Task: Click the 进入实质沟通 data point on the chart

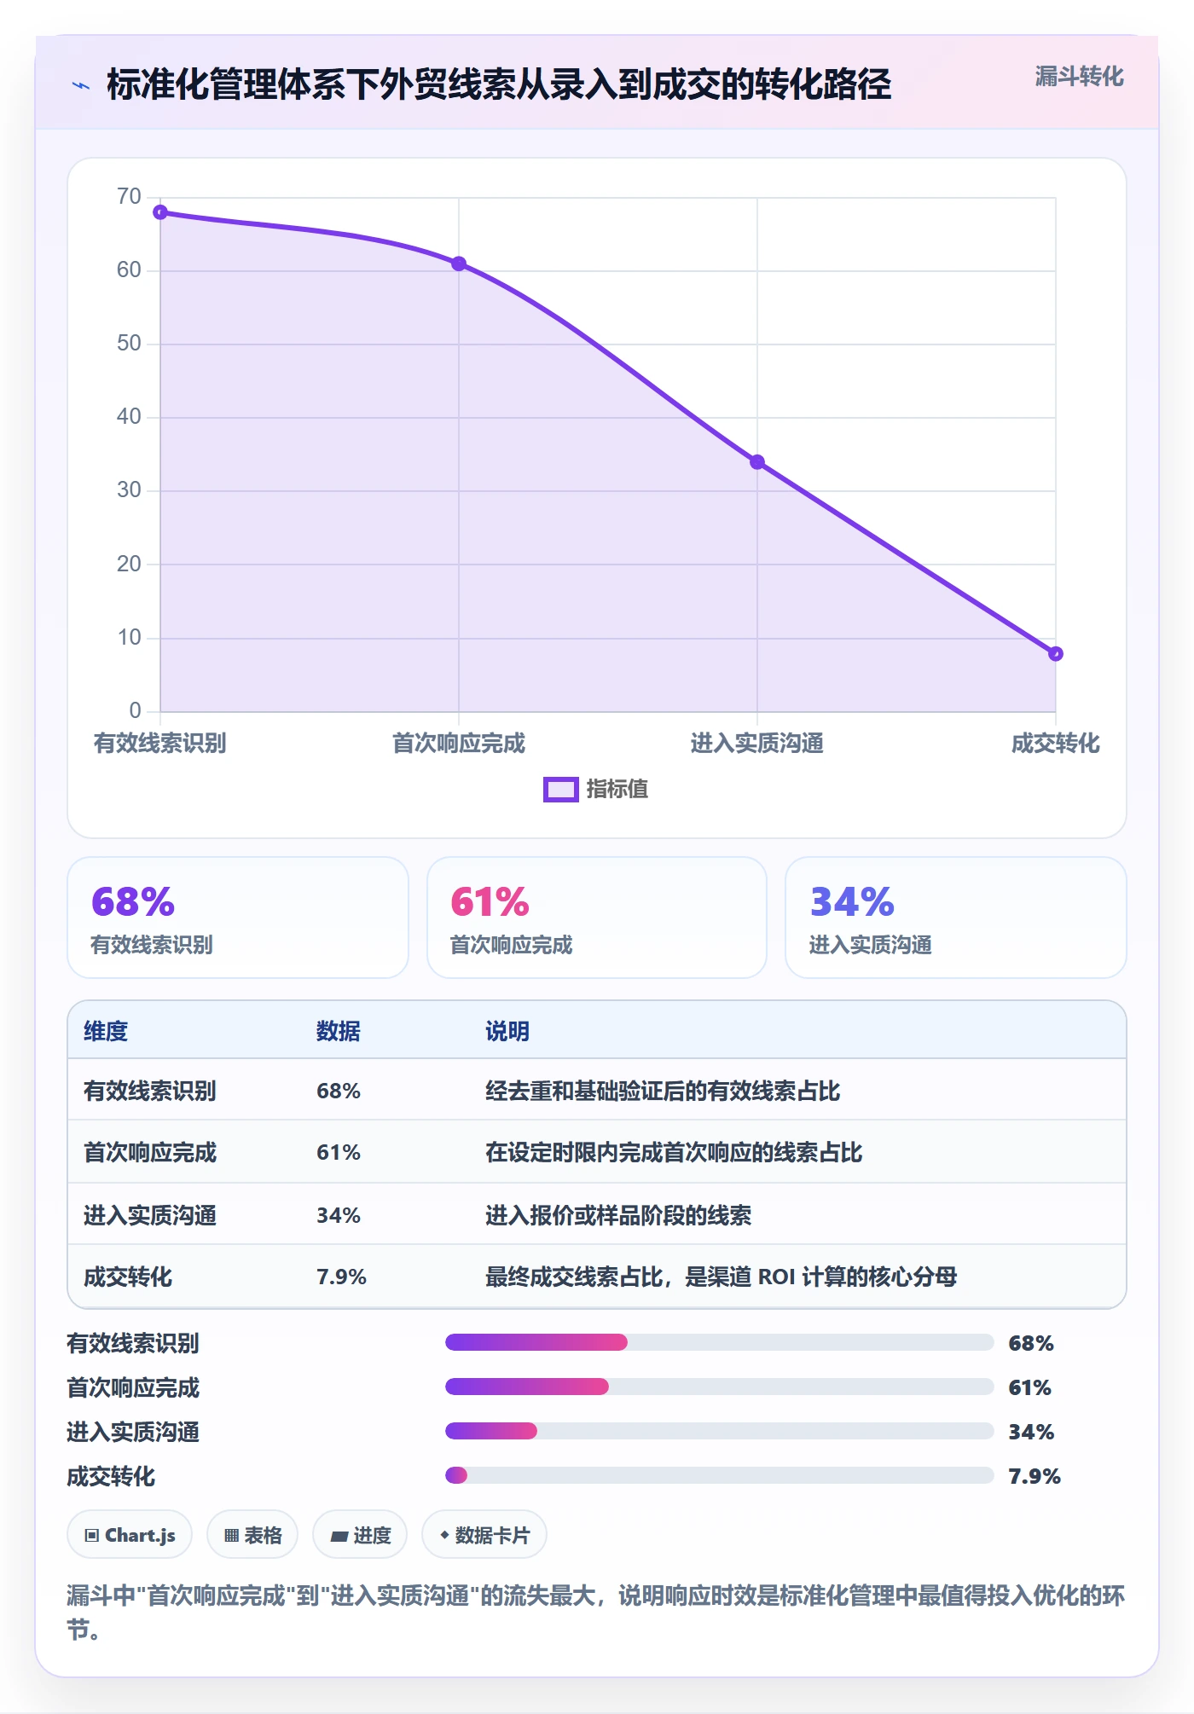Action: tap(757, 462)
